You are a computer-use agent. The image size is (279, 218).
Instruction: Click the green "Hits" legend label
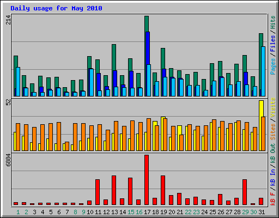(273, 22)
